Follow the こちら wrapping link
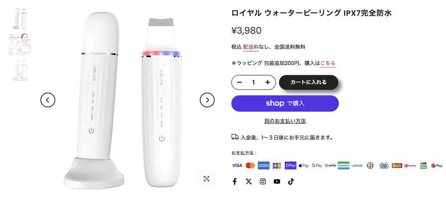This screenshot has height=204, width=446. [328, 63]
